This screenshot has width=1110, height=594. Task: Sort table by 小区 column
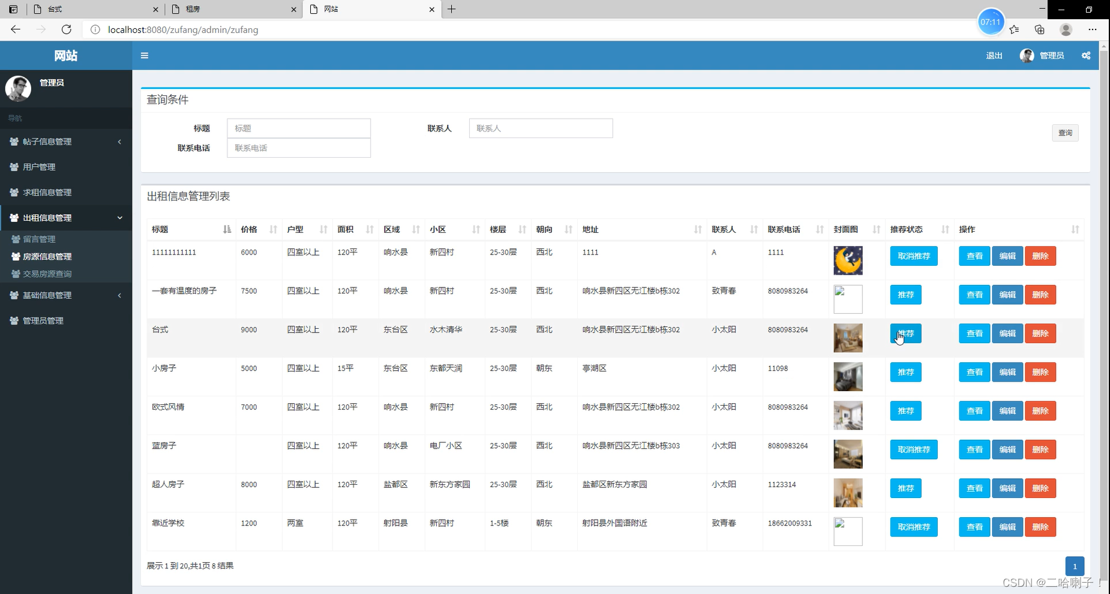point(455,230)
